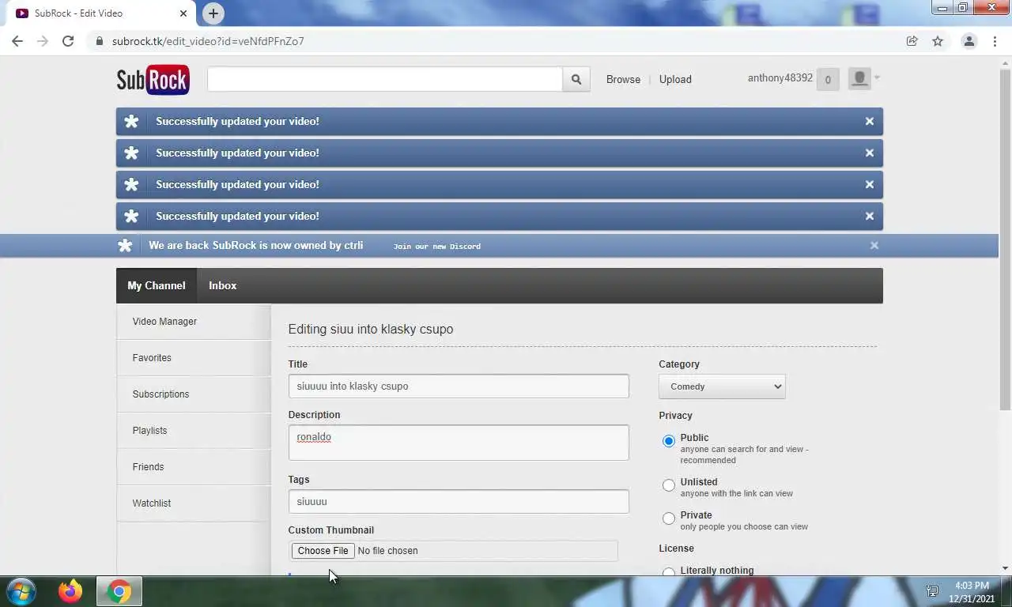The width and height of the screenshot is (1012, 607).
Task: Open Friends in the sidebar
Action: tap(194, 467)
